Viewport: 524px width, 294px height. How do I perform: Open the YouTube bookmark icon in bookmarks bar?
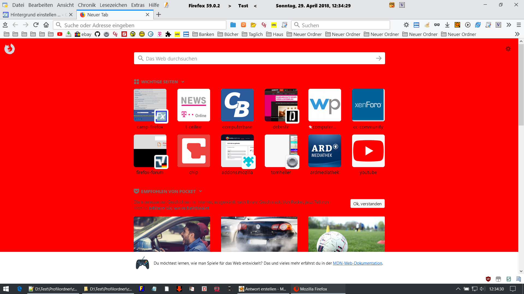pyautogui.click(x=60, y=34)
